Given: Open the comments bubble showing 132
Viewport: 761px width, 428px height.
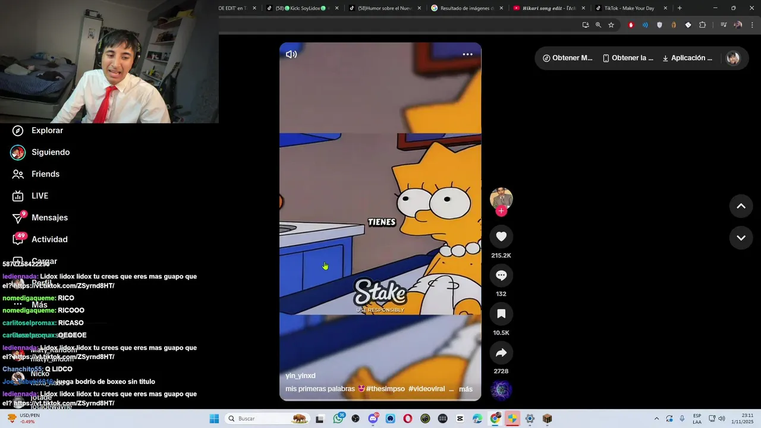Looking at the screenshot, I should tap(501, 275).
